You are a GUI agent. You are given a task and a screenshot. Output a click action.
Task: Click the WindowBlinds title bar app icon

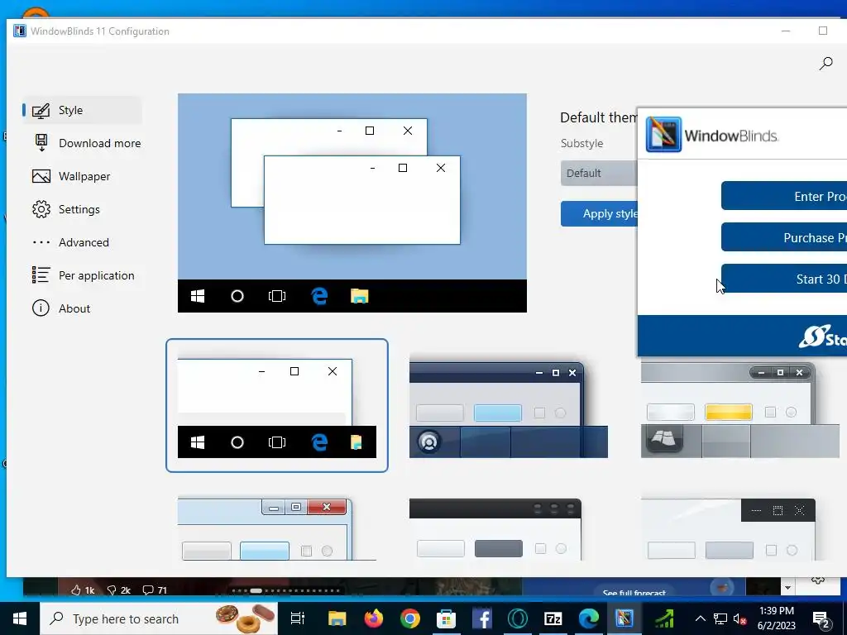(20, 31)
